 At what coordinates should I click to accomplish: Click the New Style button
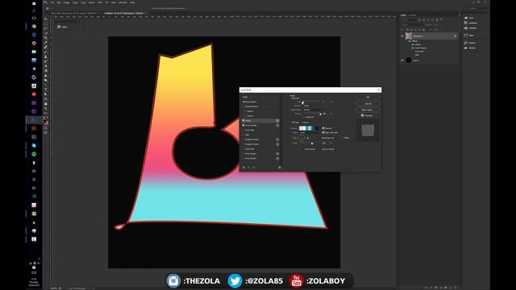(368, 110)
